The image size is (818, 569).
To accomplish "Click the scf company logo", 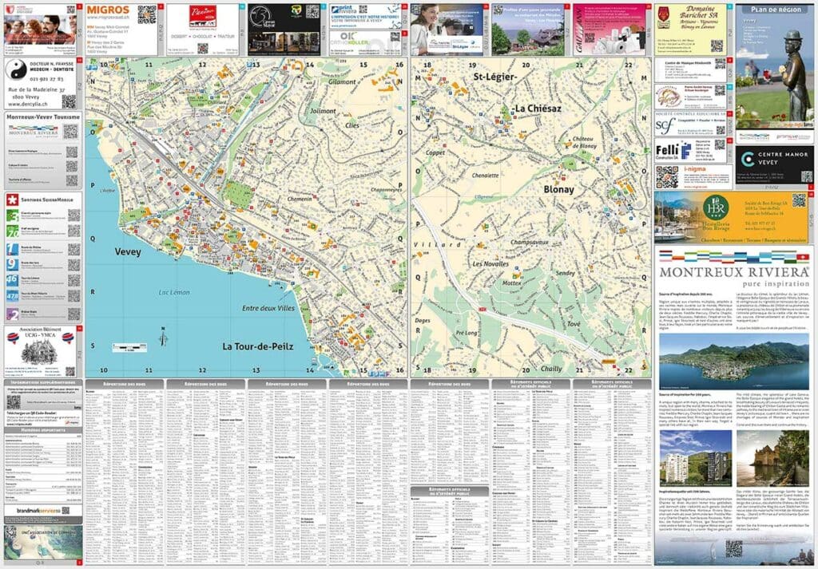I will 665,125.
